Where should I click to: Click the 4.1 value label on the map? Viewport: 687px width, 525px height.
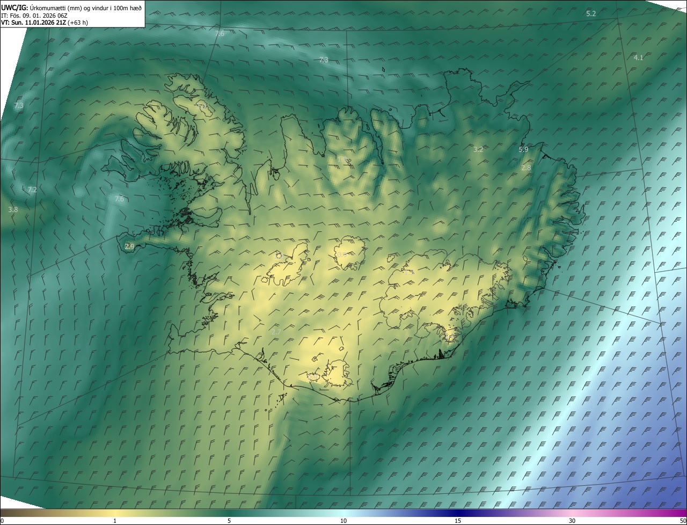(x=638, y=57)
